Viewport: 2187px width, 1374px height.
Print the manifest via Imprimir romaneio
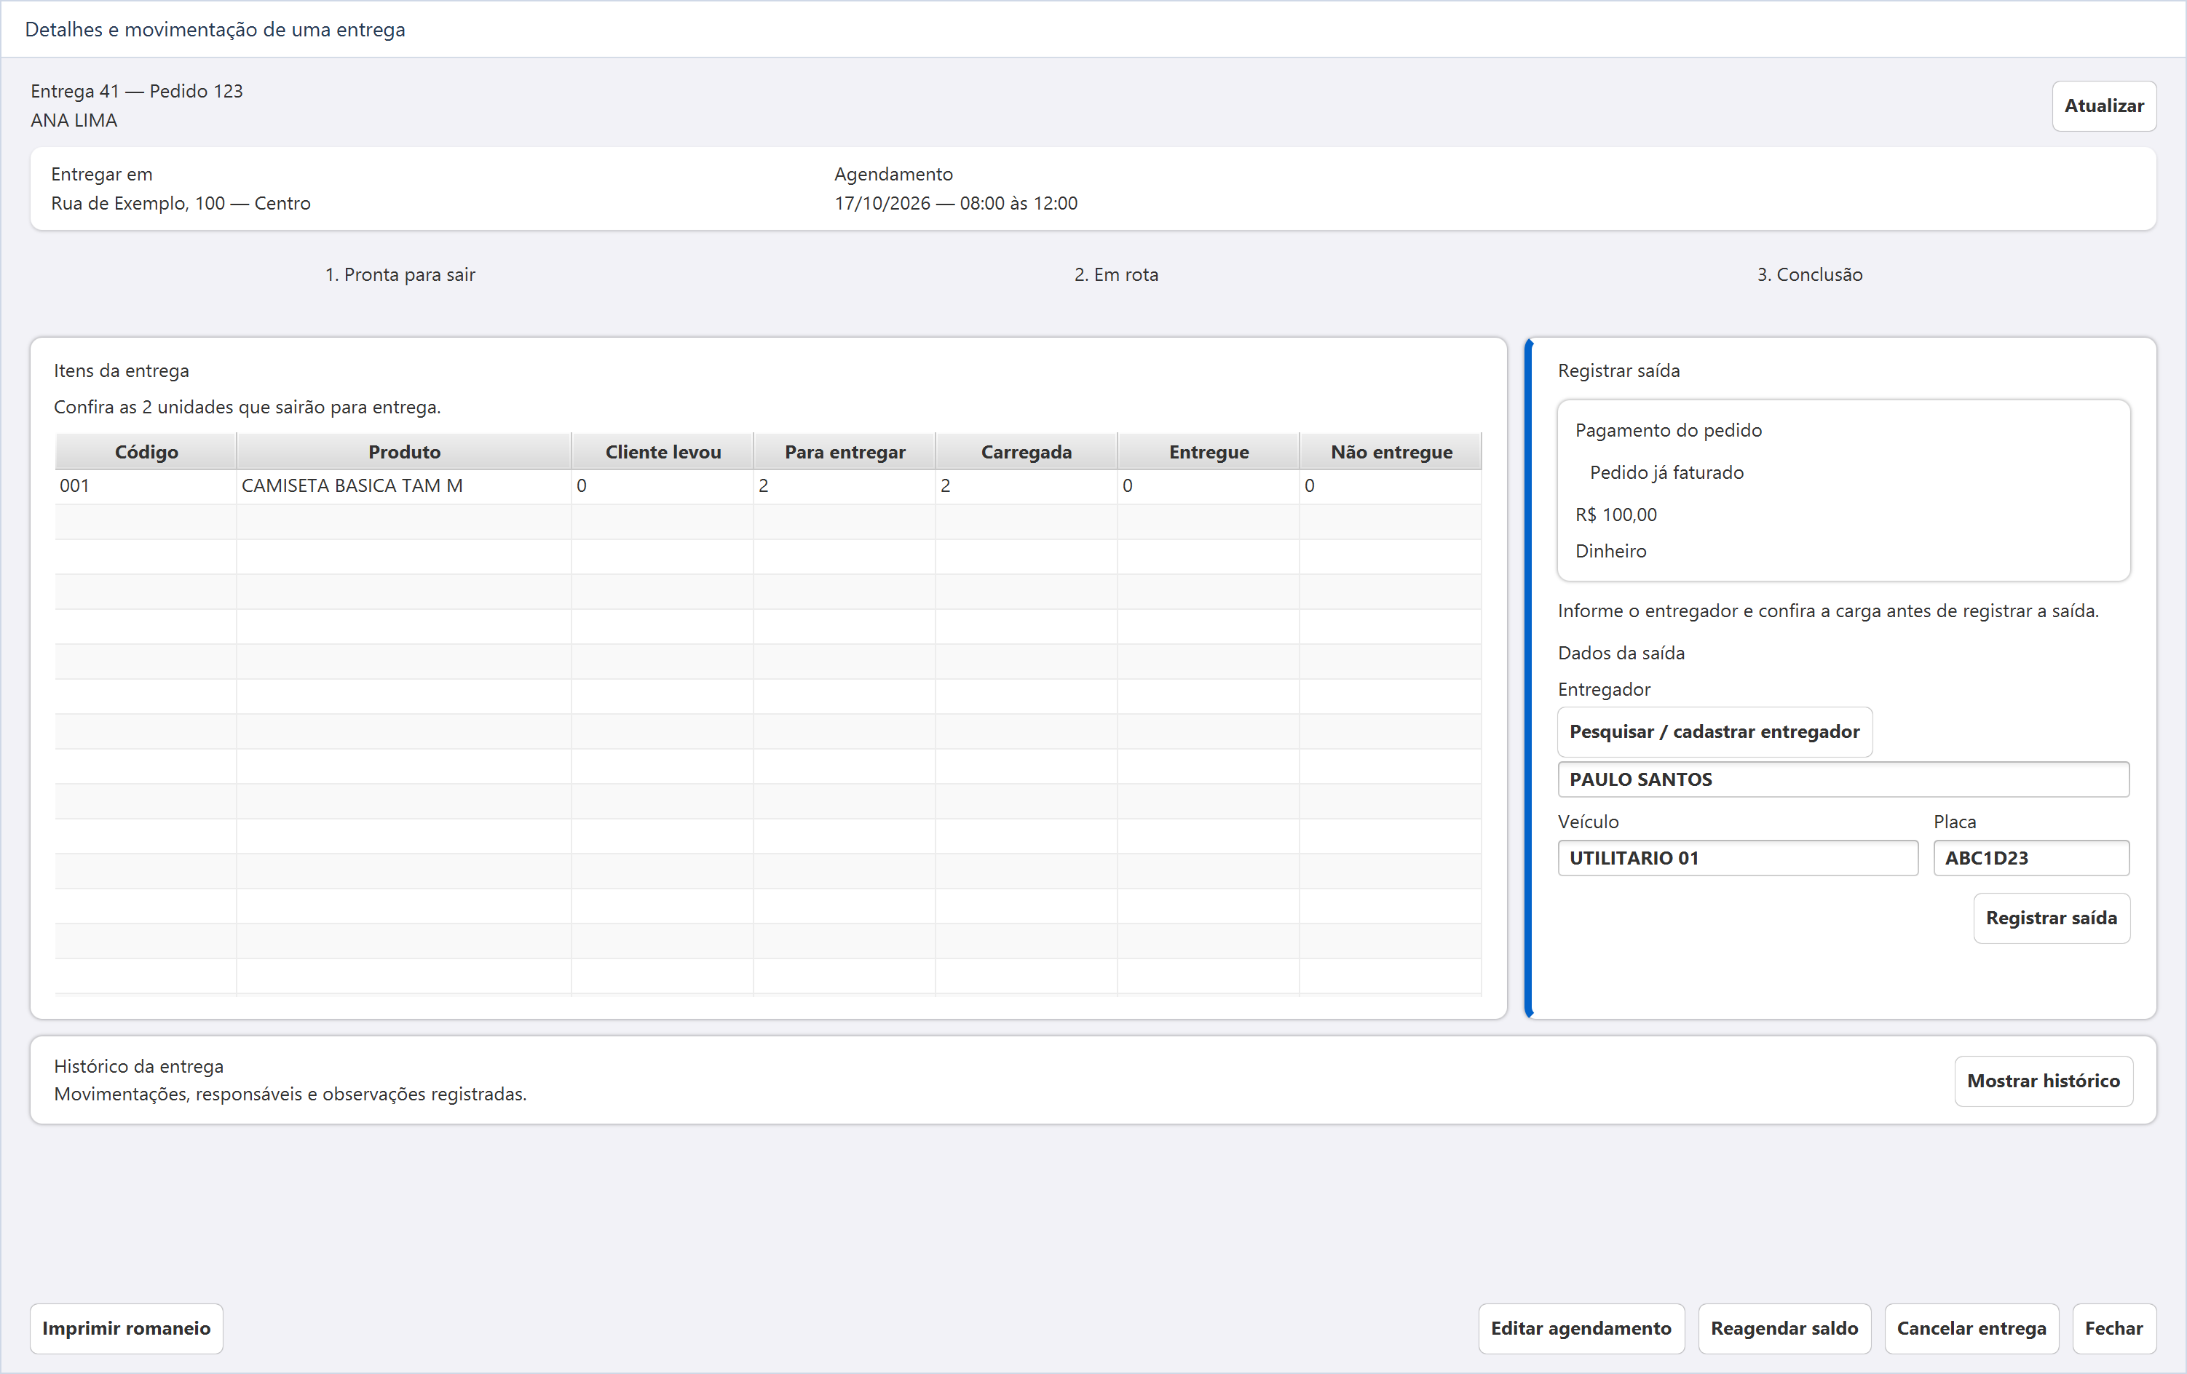tap(126, 1329)
